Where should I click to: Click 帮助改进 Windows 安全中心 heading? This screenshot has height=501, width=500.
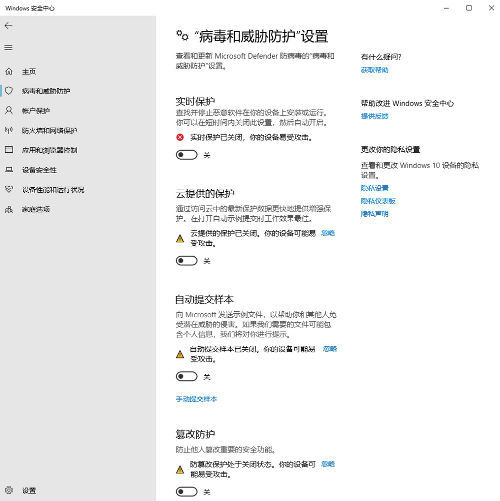click(x=407, y=104)
